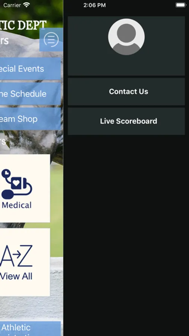View the Game Schedule button
The height and width of the screenshot is (336, 189).
click(x=31, y=94)
